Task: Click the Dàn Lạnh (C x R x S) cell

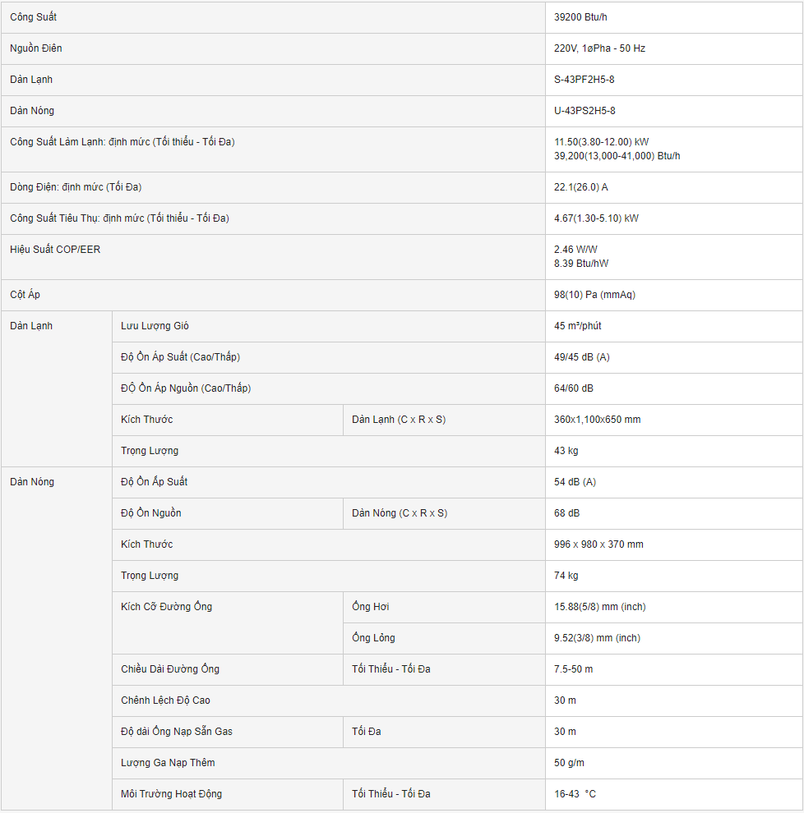Action: point(399,420)
